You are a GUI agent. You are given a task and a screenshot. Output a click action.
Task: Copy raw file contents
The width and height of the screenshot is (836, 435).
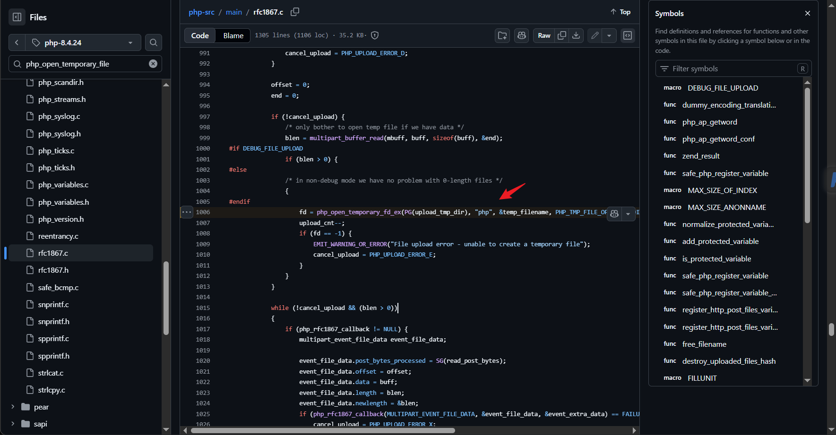pos(562,35)
